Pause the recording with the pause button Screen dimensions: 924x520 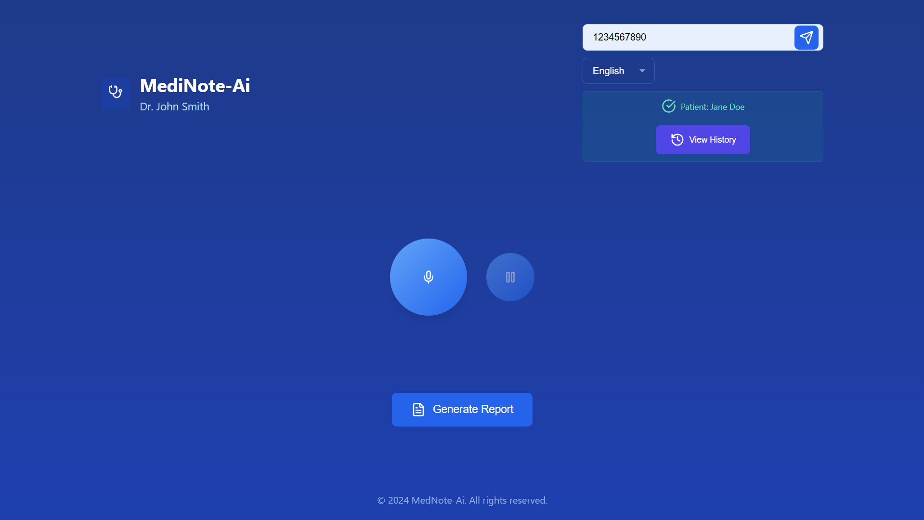coord(510,277)
